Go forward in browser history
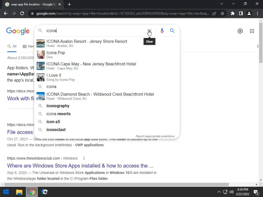The image size is (263, 197). (x=14, y=13)
